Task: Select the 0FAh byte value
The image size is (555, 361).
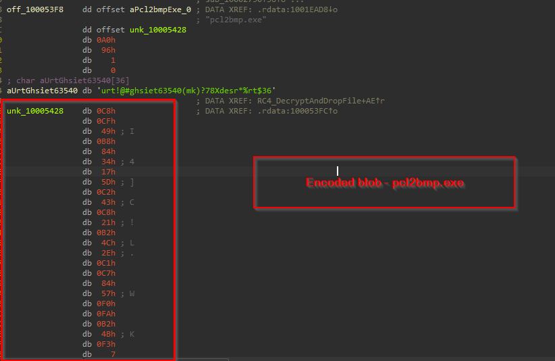Action: pyautogui.click(x=106, y=314)
